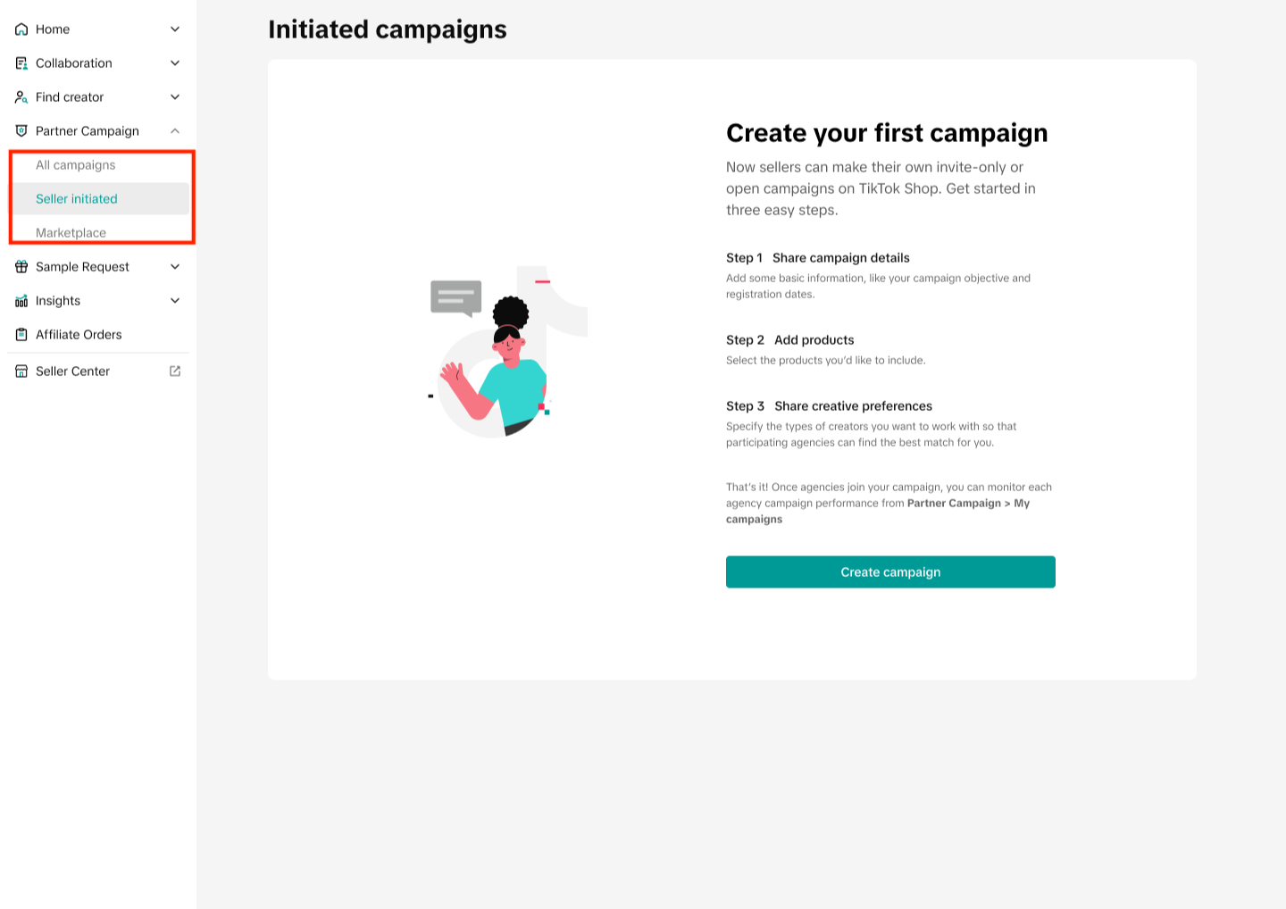
Task: Open Seller Center external link icon
Action: [x=175, y=371]
